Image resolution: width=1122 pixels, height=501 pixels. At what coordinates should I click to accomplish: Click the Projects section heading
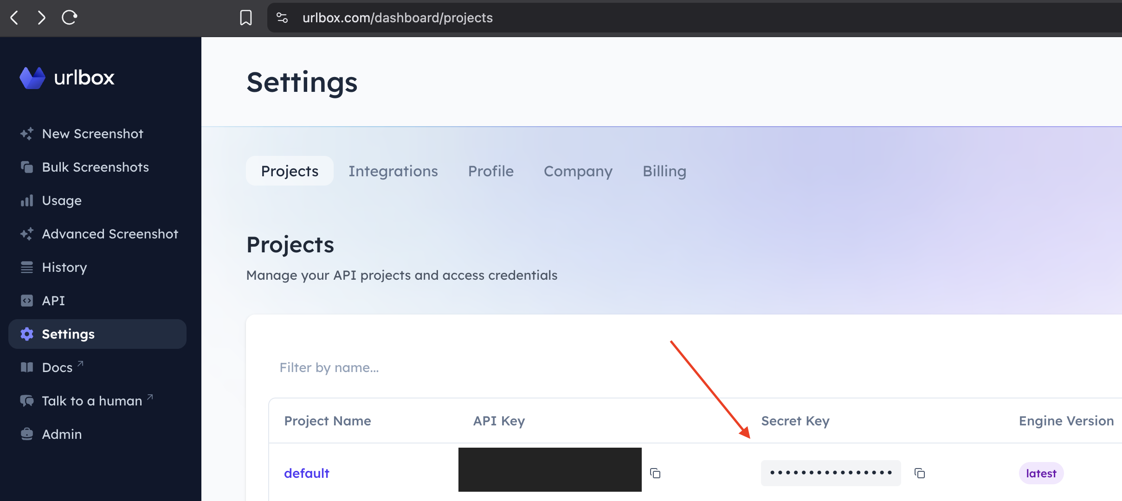click(290, 244)
